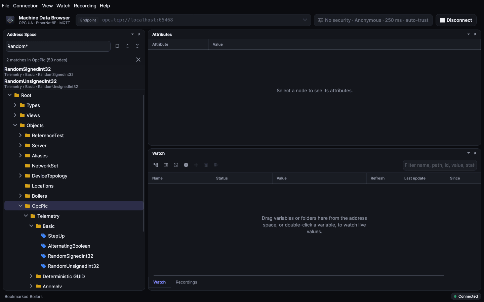The image size is (484, 302).
Task: Expand the ReferenceTest folder
Action: (x=20, y=135)
